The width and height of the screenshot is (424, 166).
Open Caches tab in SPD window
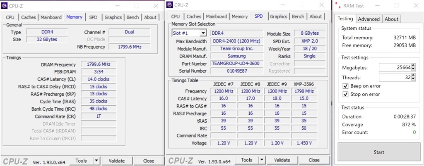pyautogui.click(x=194, y=17)
